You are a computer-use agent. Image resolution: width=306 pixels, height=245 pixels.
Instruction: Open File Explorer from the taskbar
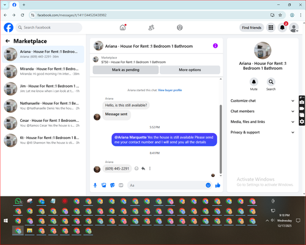30,231
